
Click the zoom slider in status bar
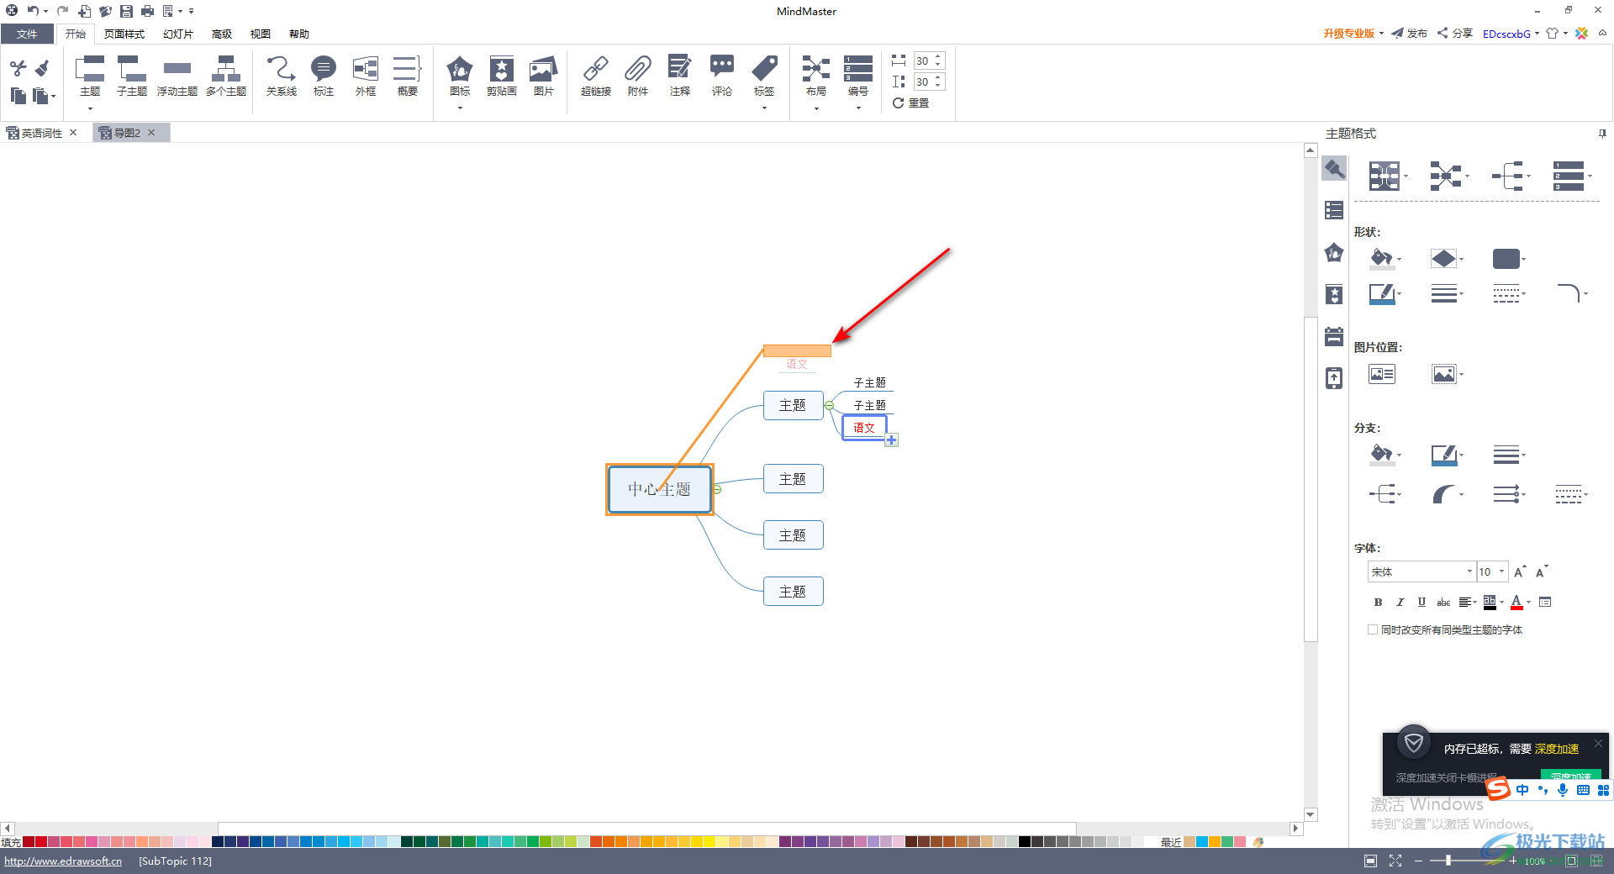click(x=1448, y=861)
